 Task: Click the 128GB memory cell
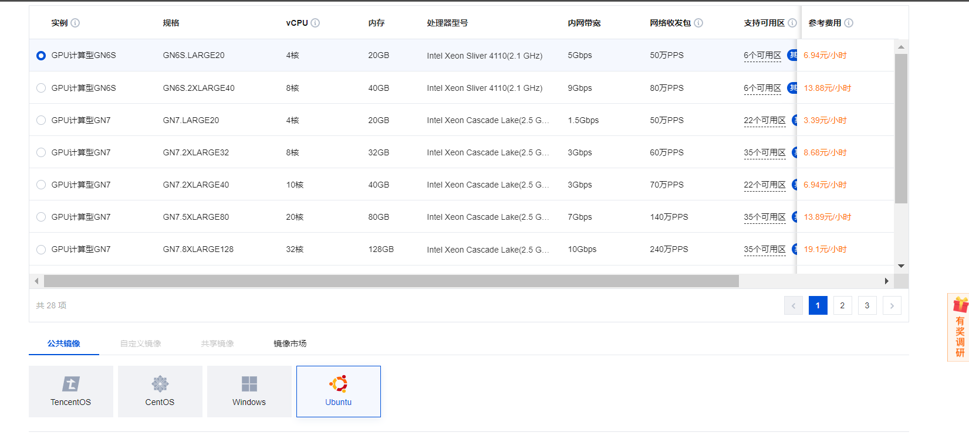click(381, 250)
